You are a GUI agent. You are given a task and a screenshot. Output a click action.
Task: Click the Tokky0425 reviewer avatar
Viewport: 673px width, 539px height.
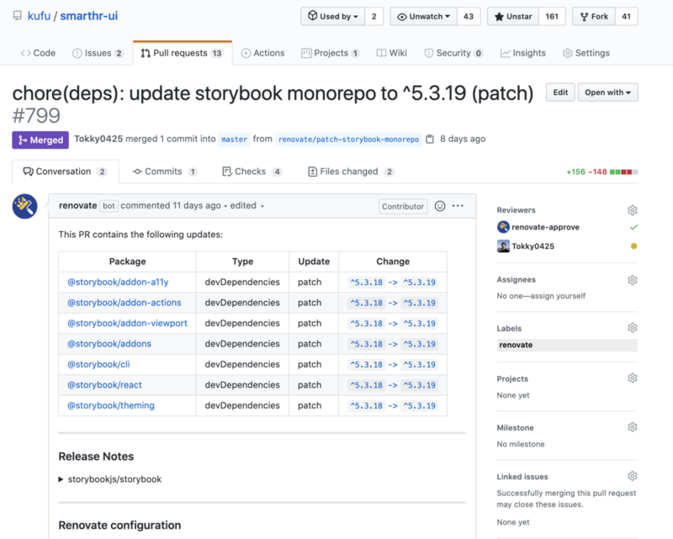[x=503, y=246]
